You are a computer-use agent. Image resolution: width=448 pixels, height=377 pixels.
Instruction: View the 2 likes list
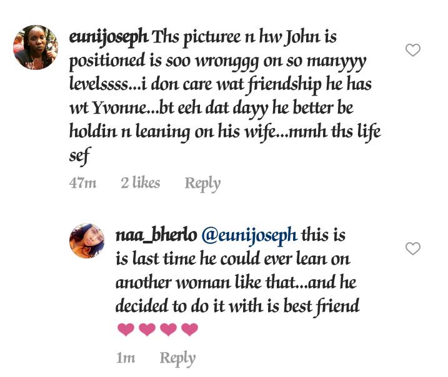(140, 183)
